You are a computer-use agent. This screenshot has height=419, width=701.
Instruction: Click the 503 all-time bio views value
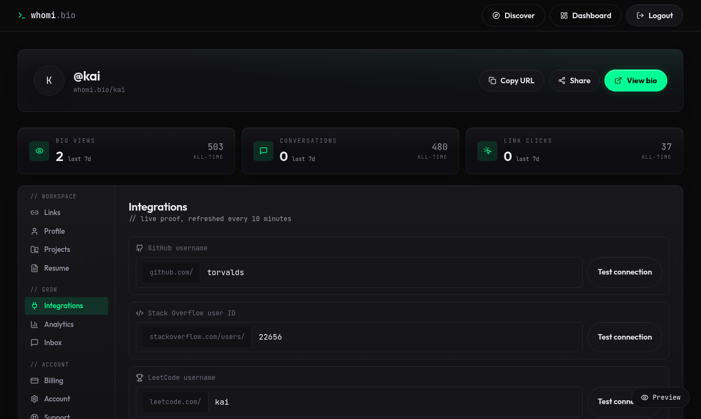click(x=215, y=147)
